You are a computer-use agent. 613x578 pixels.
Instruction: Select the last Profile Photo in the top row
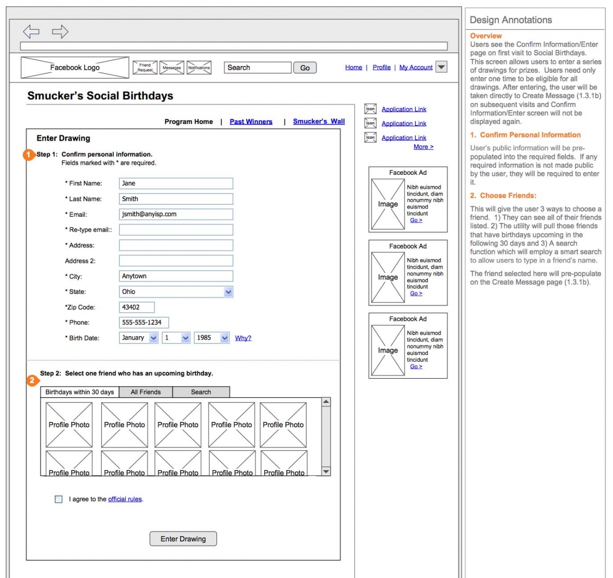283,425
